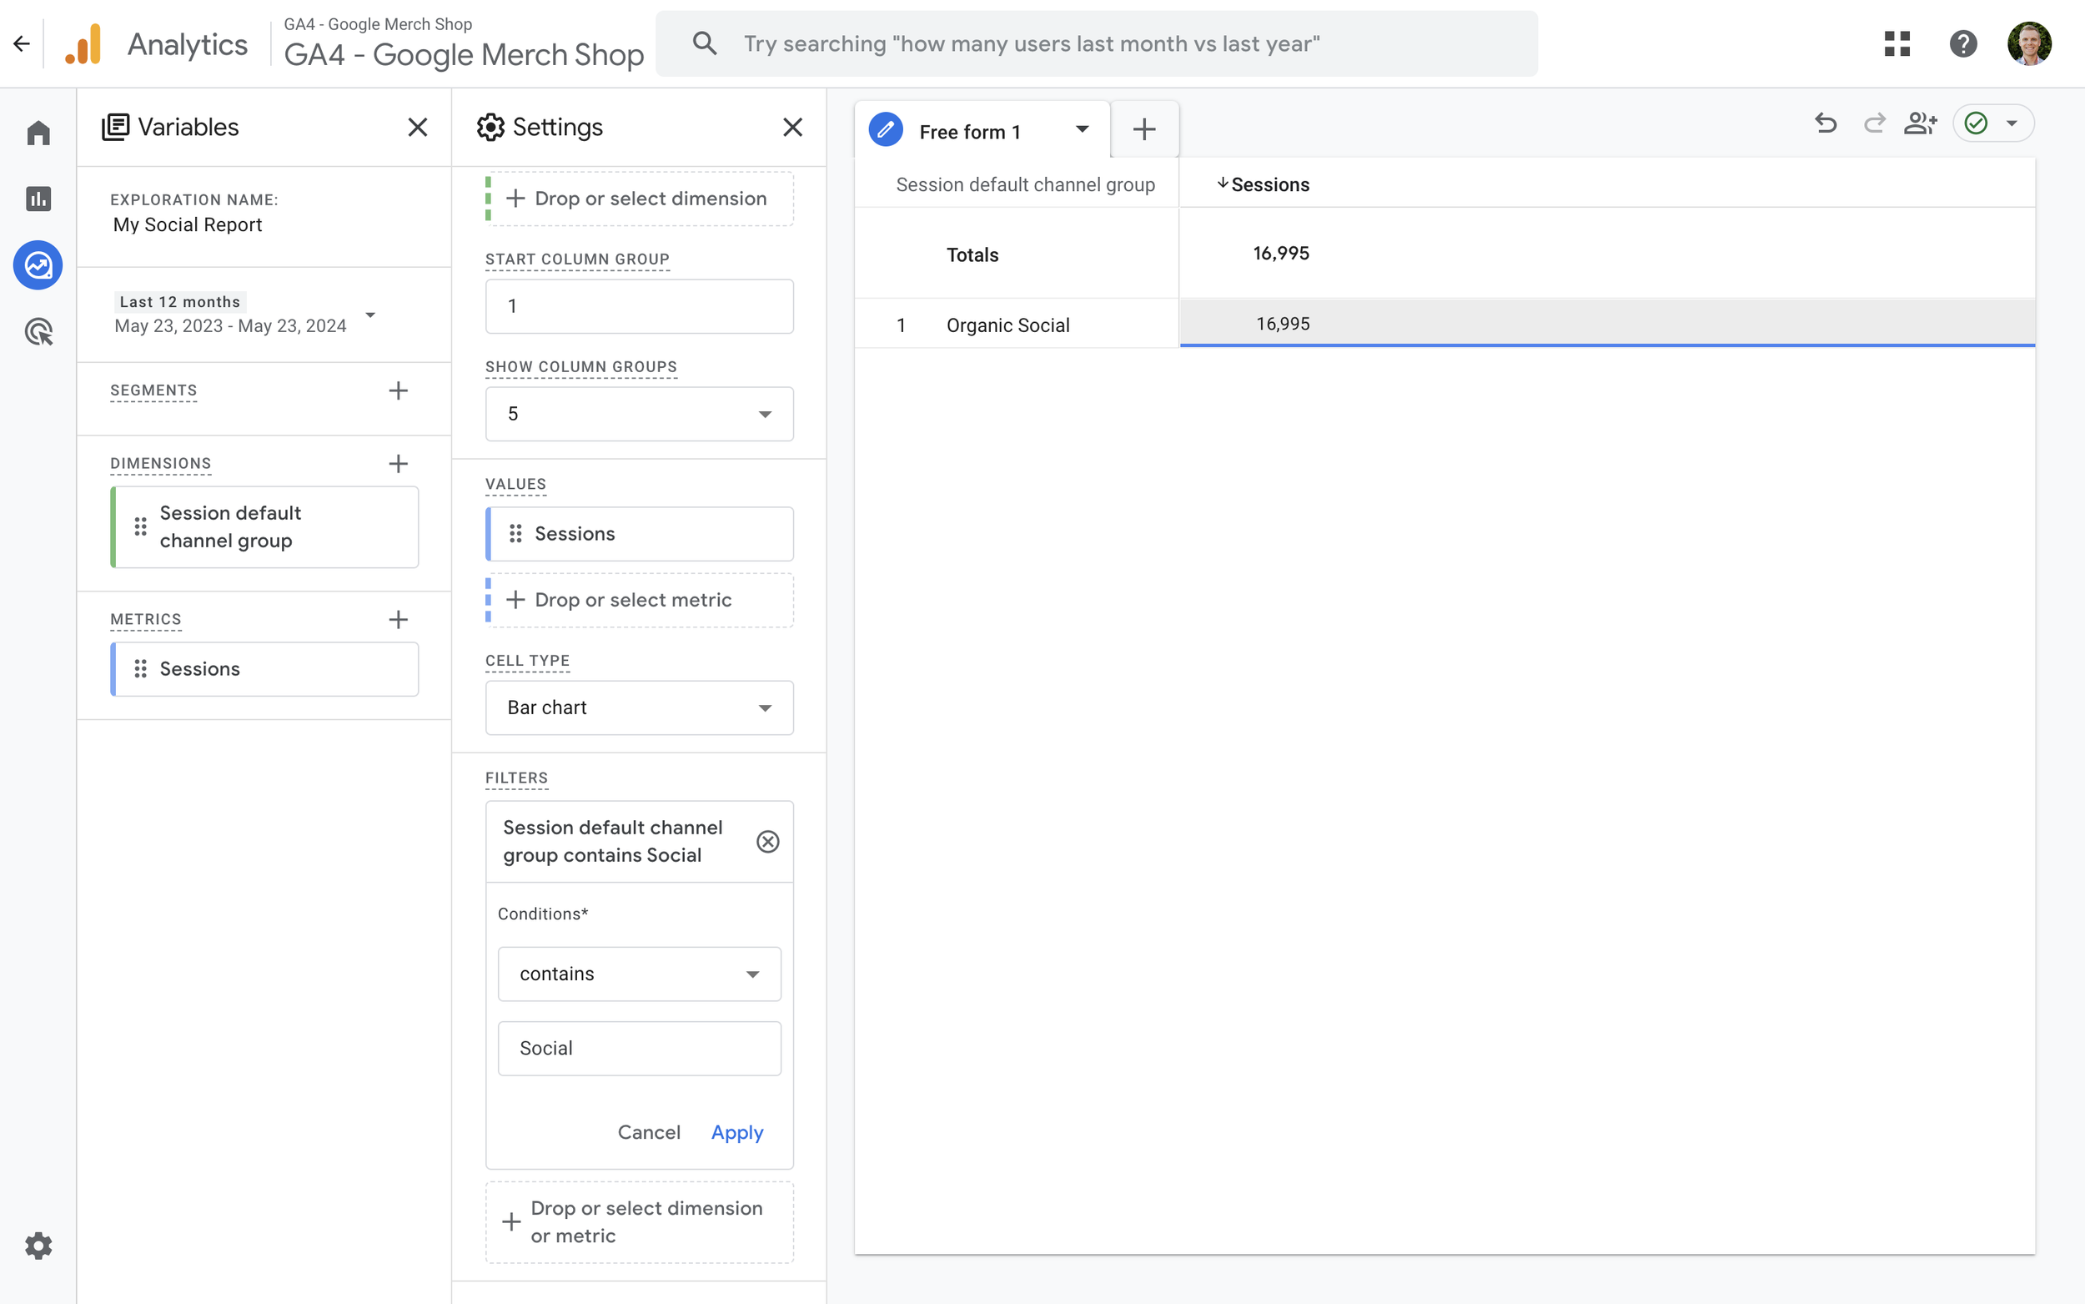Open the Reports section in the sidebar
Screen dimensions: 2085x1304
pos(38,199)
